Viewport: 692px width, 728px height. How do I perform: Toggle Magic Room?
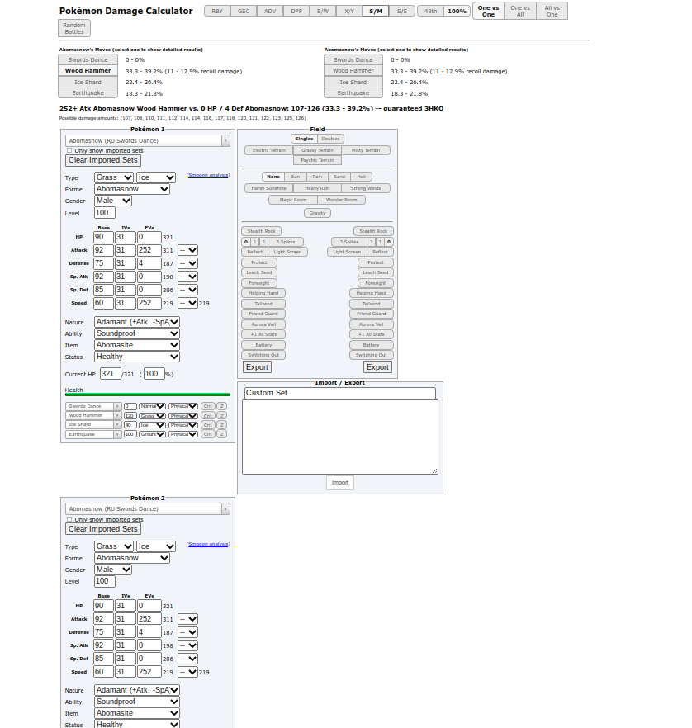tap(293, 200)
